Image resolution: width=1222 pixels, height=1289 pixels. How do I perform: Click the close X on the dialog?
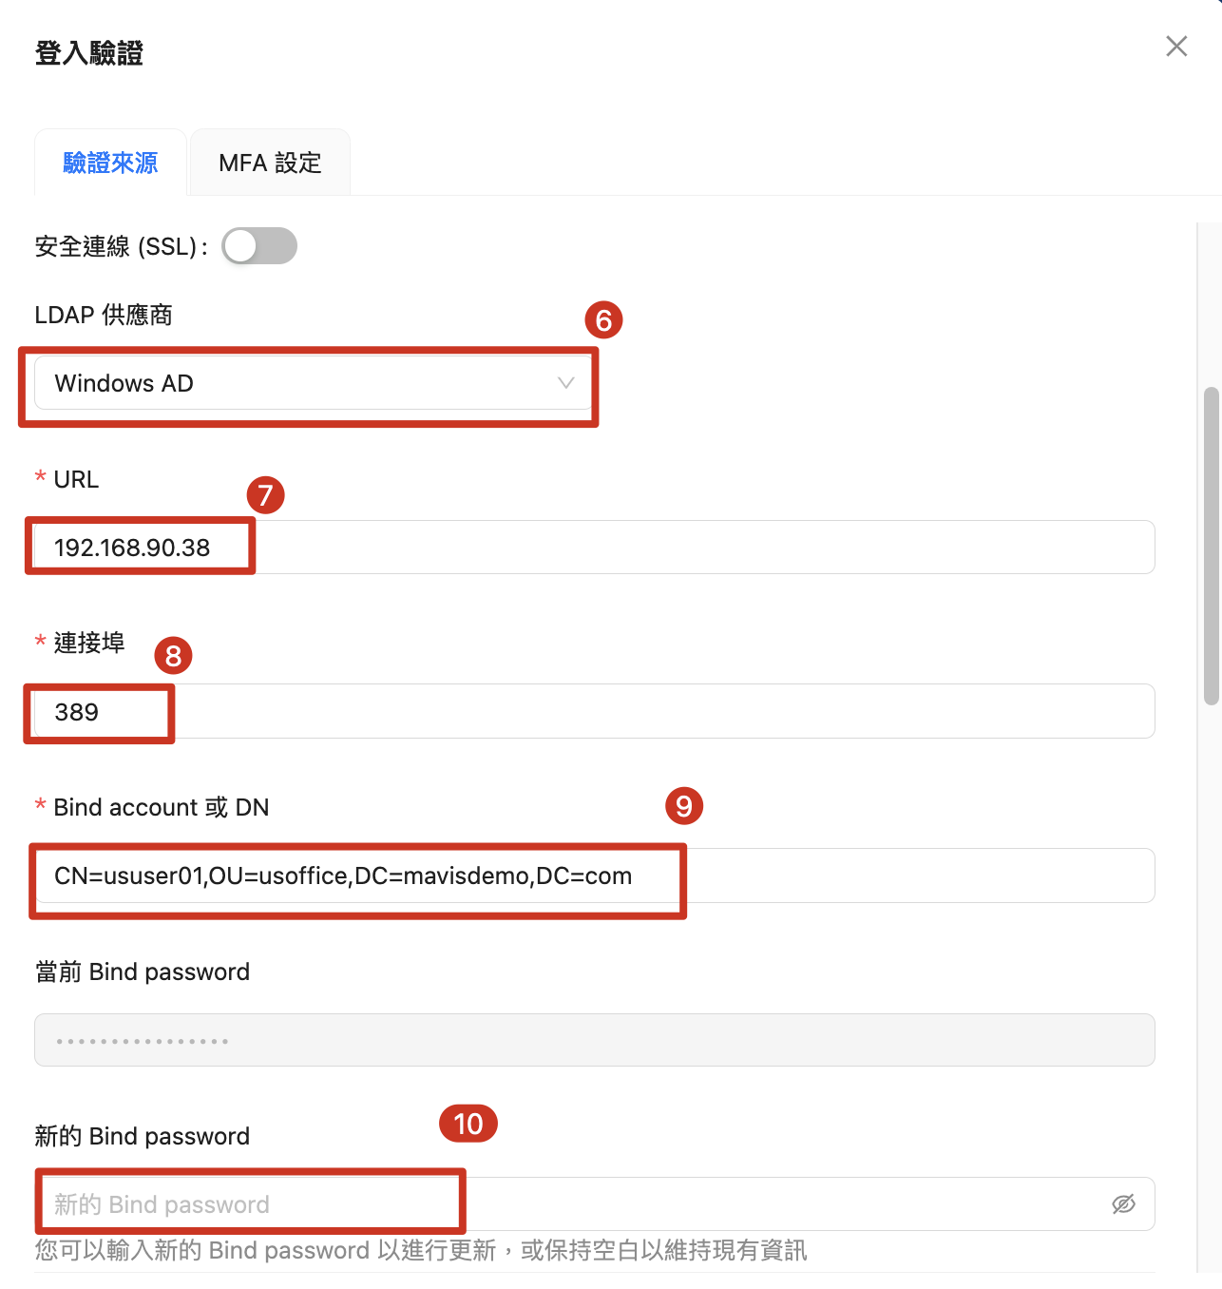click(x=1176, y=46)
